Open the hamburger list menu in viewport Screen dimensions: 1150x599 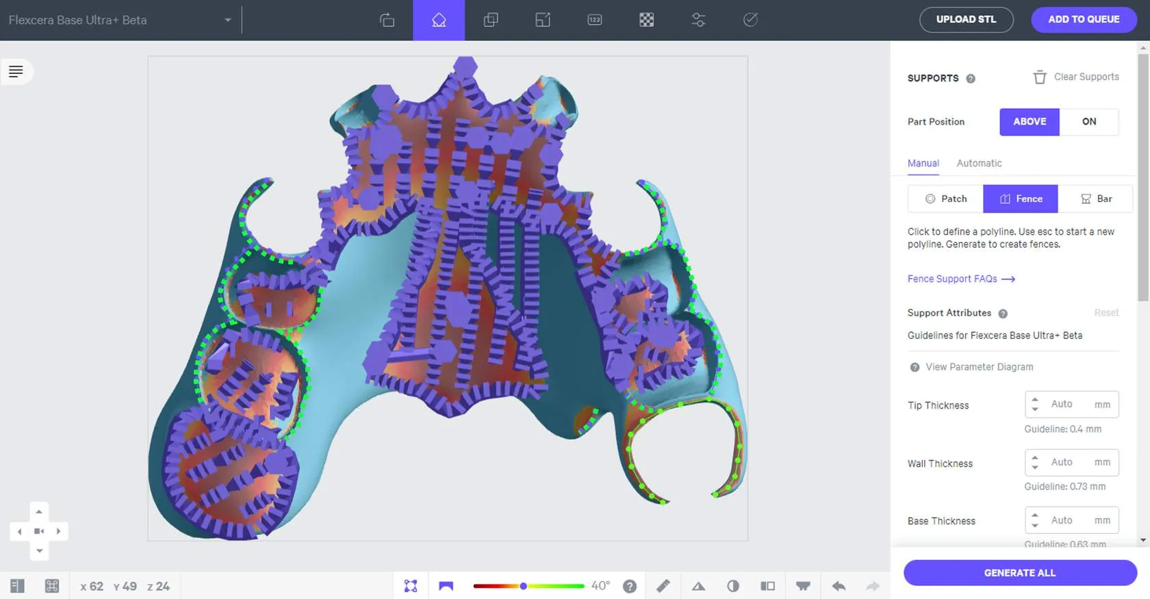(x=16, y=71)
